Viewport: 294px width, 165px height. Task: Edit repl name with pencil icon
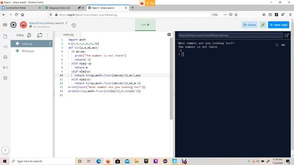66,23
